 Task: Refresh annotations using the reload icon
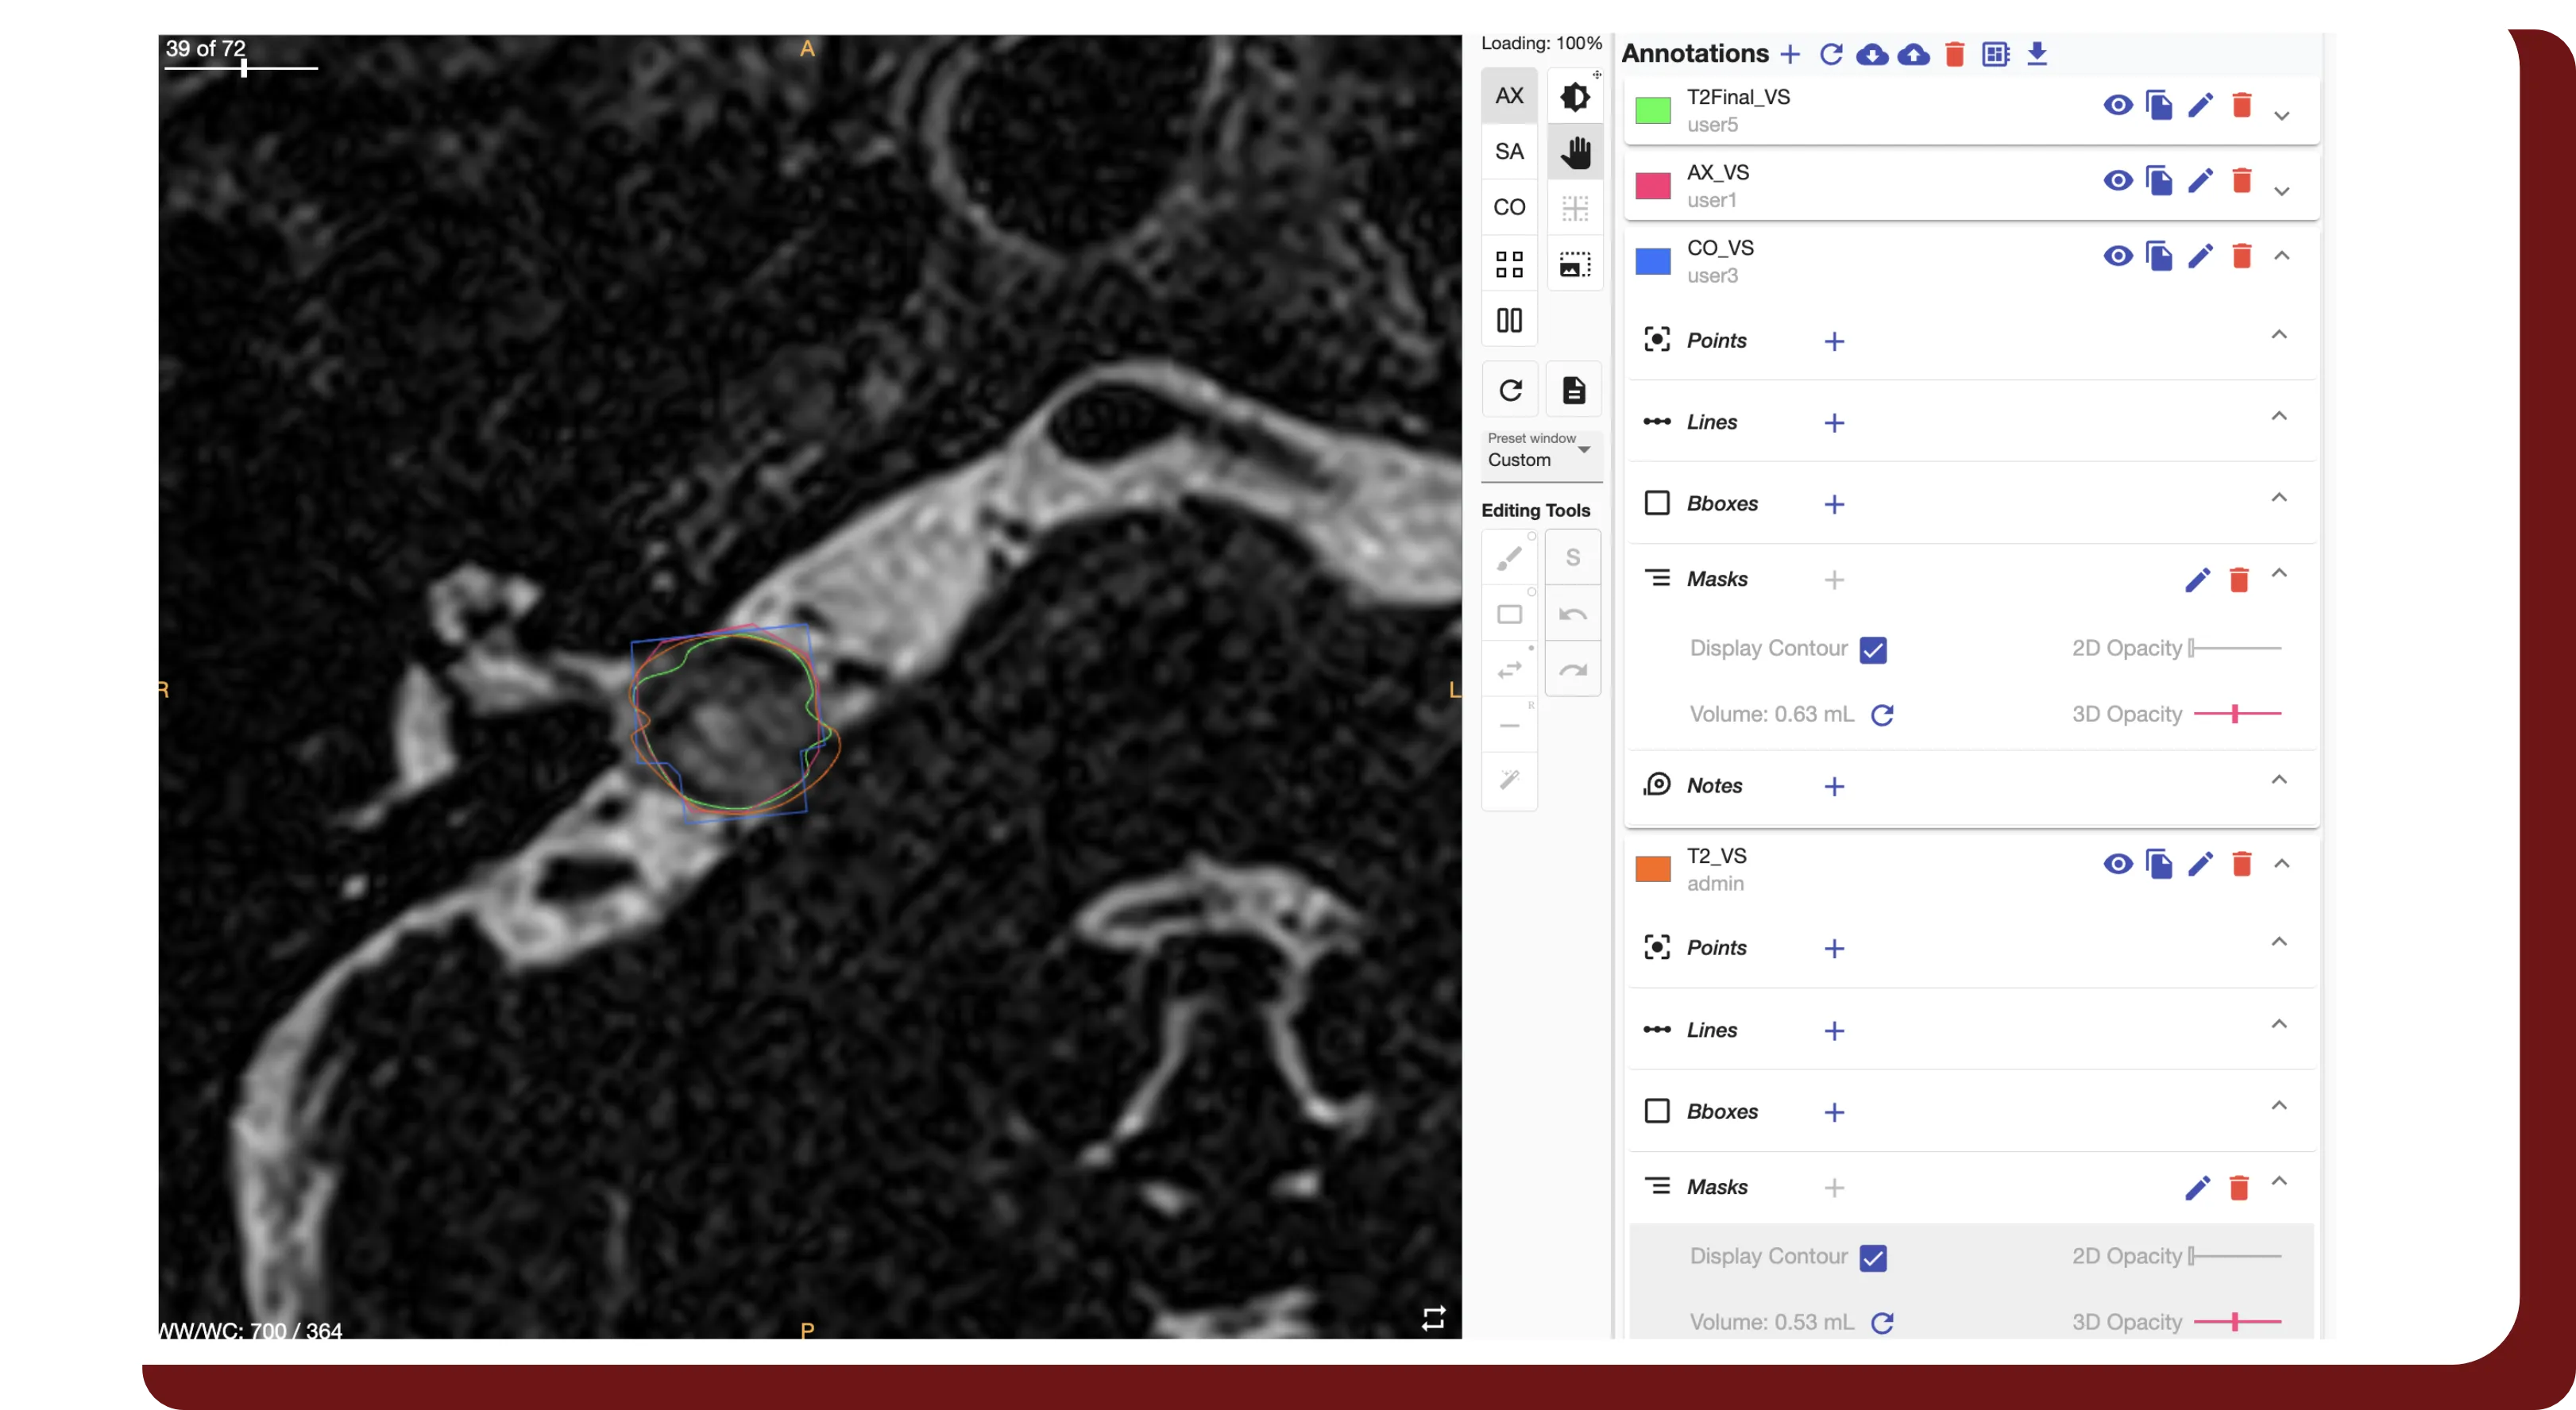point(1832,56)
